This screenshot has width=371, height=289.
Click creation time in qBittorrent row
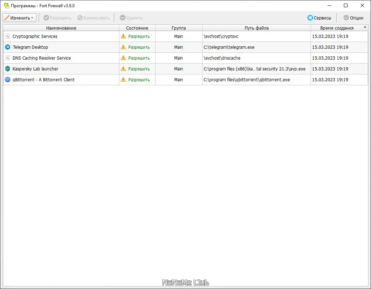click(330, 80)
